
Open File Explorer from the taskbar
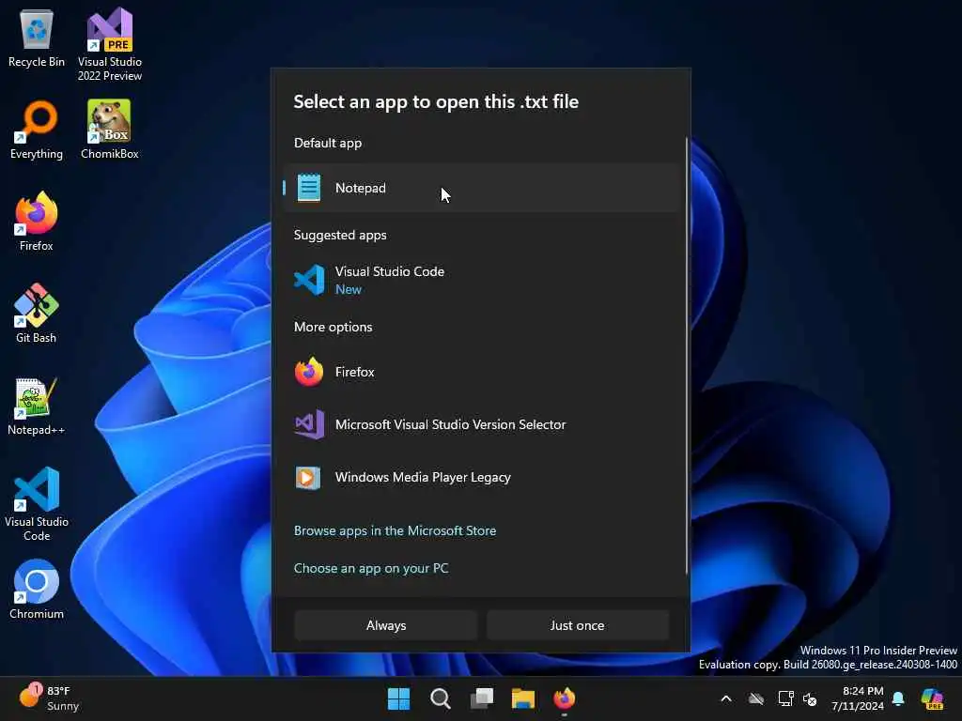pyautogui.click(x=523, y=698)
